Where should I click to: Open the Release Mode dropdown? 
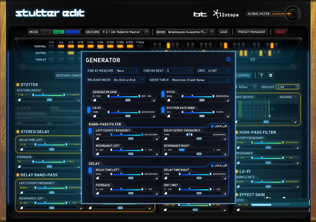[x=129, y=80]
